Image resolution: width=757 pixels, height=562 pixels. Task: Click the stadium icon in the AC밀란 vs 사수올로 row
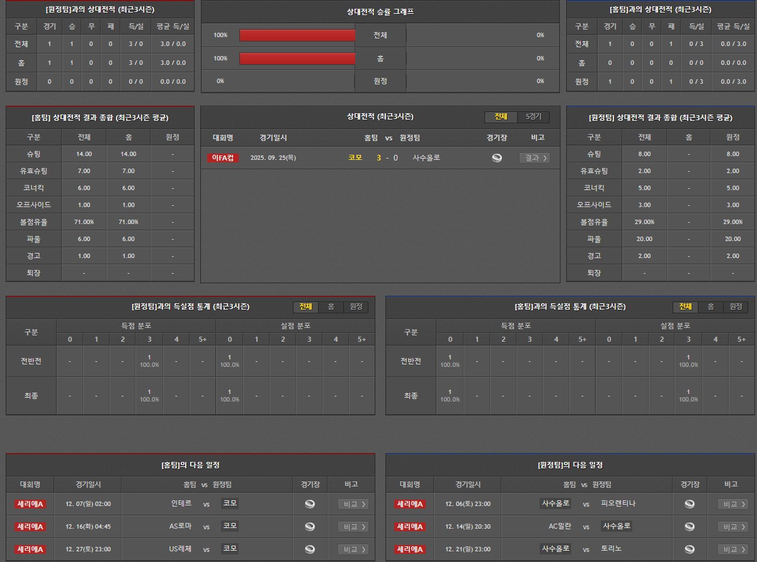point(690,526)
